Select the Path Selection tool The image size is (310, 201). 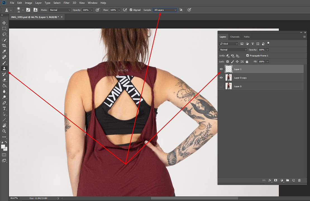pos(4,114)
